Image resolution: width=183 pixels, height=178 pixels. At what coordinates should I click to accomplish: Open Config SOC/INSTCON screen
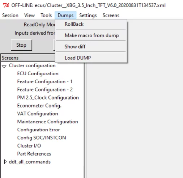(x=42, y=138)
